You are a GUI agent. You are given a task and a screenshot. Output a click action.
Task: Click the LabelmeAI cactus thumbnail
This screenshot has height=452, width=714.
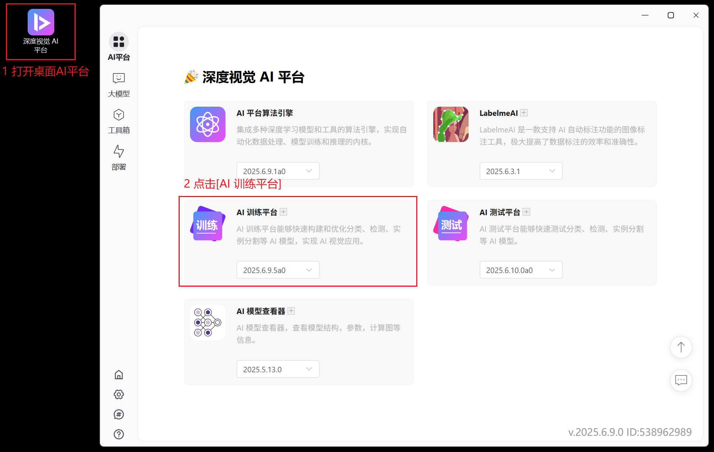point(451,124)
